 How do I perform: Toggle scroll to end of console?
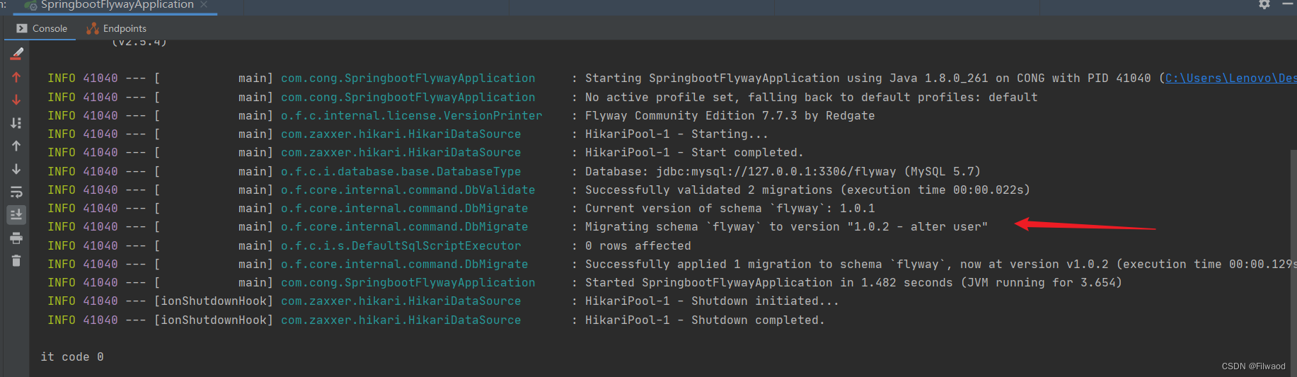(x=16, y=214)
